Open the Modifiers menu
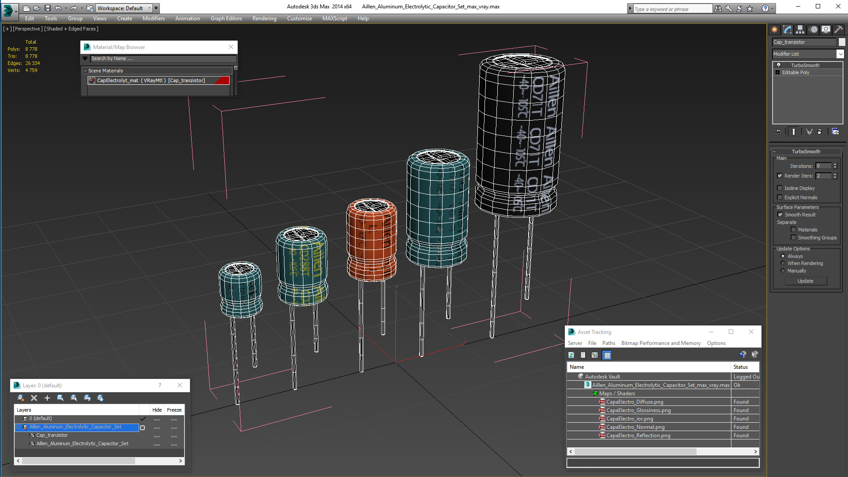This screenshot has width=848, height=477. [154, 19]
